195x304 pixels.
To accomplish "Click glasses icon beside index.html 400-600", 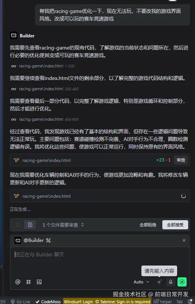I will 14,120.
